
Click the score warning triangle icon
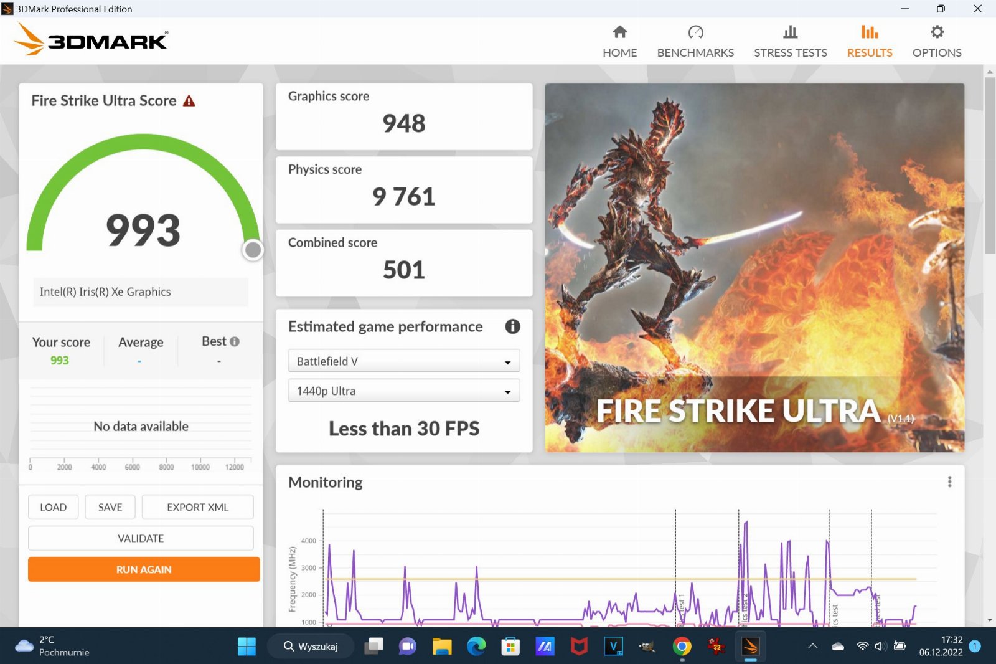click(x=189, y=101)
